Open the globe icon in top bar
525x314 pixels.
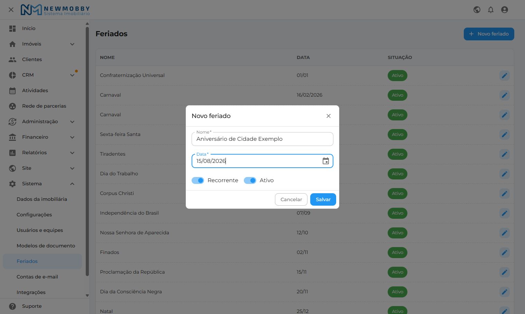[x=477, y=10]
